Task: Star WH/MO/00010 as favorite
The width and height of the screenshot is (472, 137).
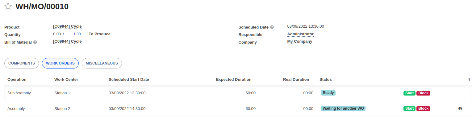Action: click(8, 6)
